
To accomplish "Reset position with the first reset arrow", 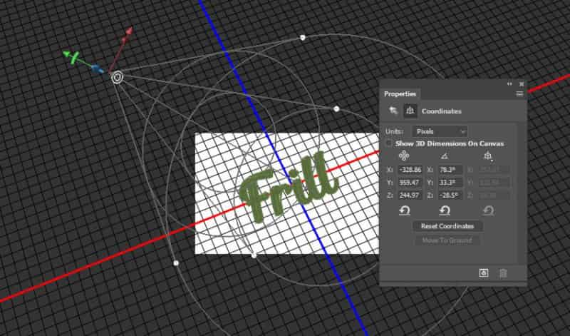I will (404, 210).
